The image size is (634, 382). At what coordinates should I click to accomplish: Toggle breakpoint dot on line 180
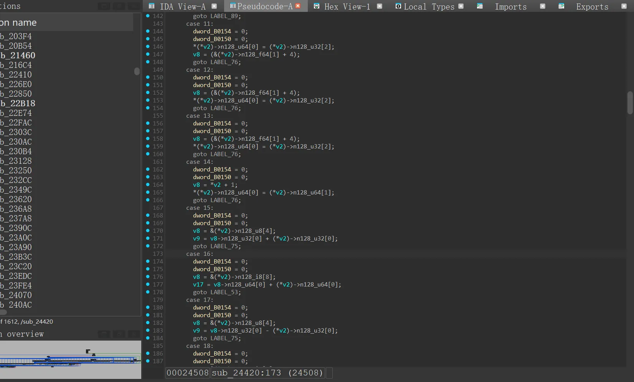(148, 307)
